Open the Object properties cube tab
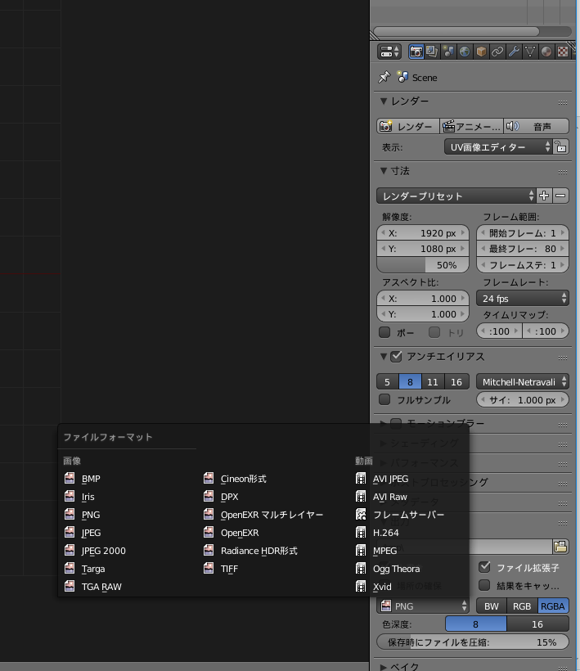This screenshot has height=671, width=580. 481,52
